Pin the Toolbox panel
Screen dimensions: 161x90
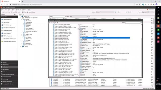click(x=16, y=14)
